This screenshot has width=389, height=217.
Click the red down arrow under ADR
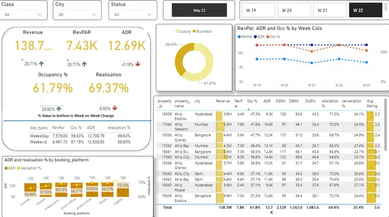(138, 64)
